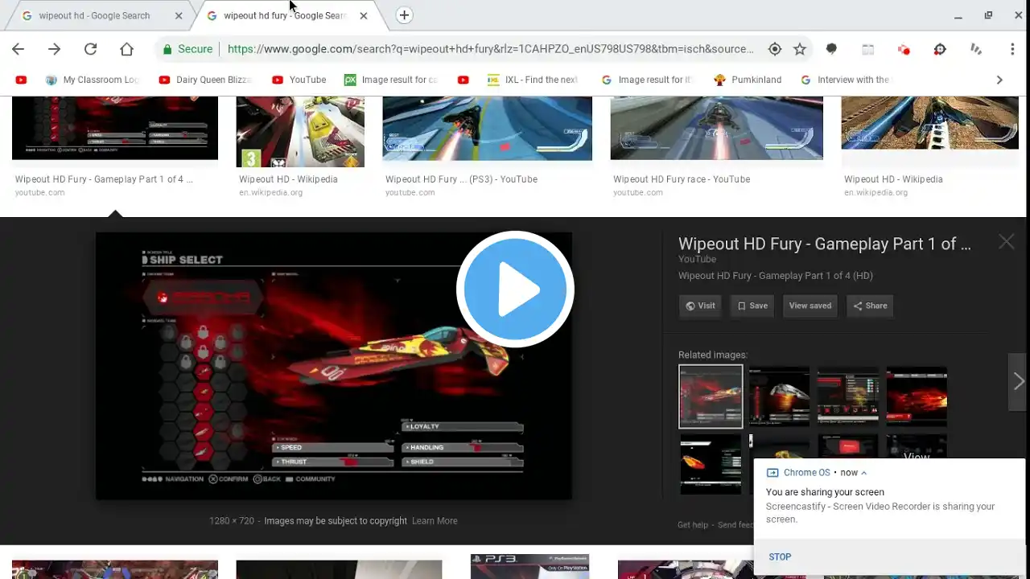The width and height of the screenshot is (1030, 579).
Task: View site security info via Secure lock
Action: click(x=187, y=49)
